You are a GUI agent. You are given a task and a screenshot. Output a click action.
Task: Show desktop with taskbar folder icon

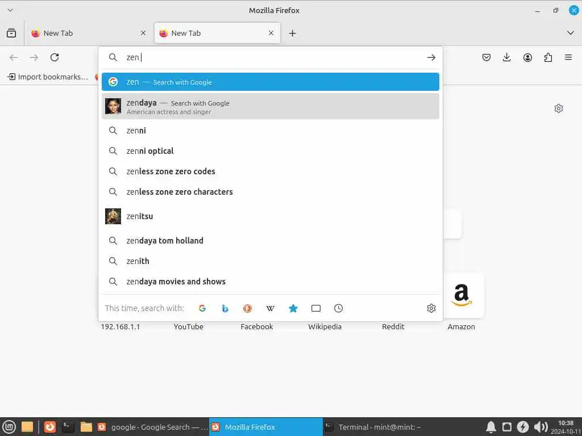[27, 427]
